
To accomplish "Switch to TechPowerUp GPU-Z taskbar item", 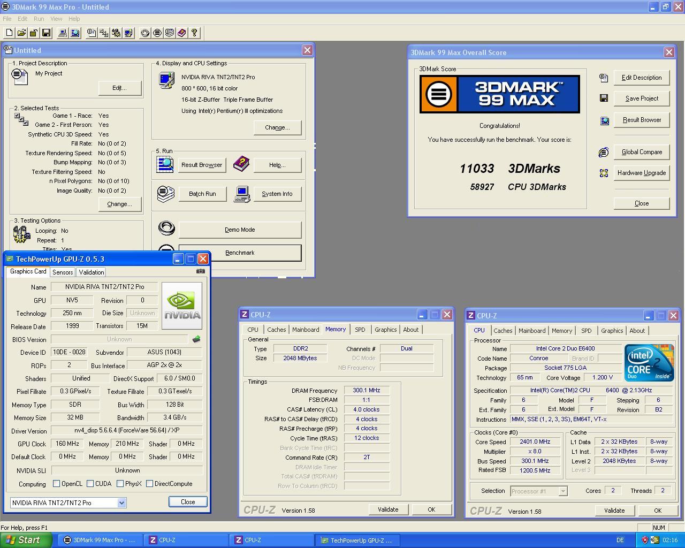I will click(356, 540).
